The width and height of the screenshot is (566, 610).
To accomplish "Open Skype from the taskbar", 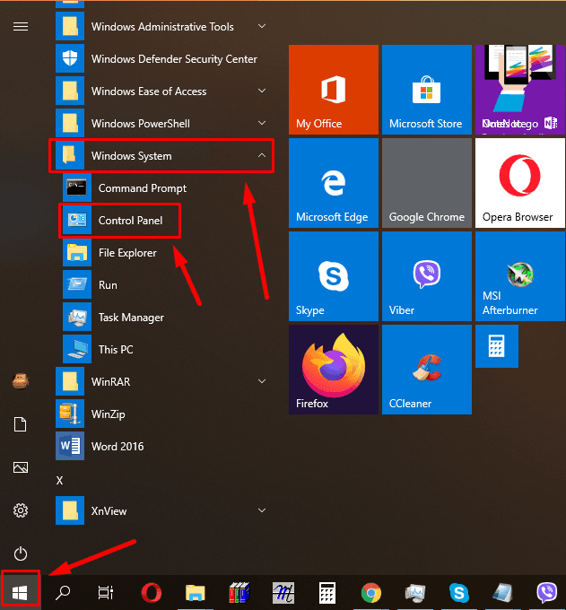I will pos(459,593).
